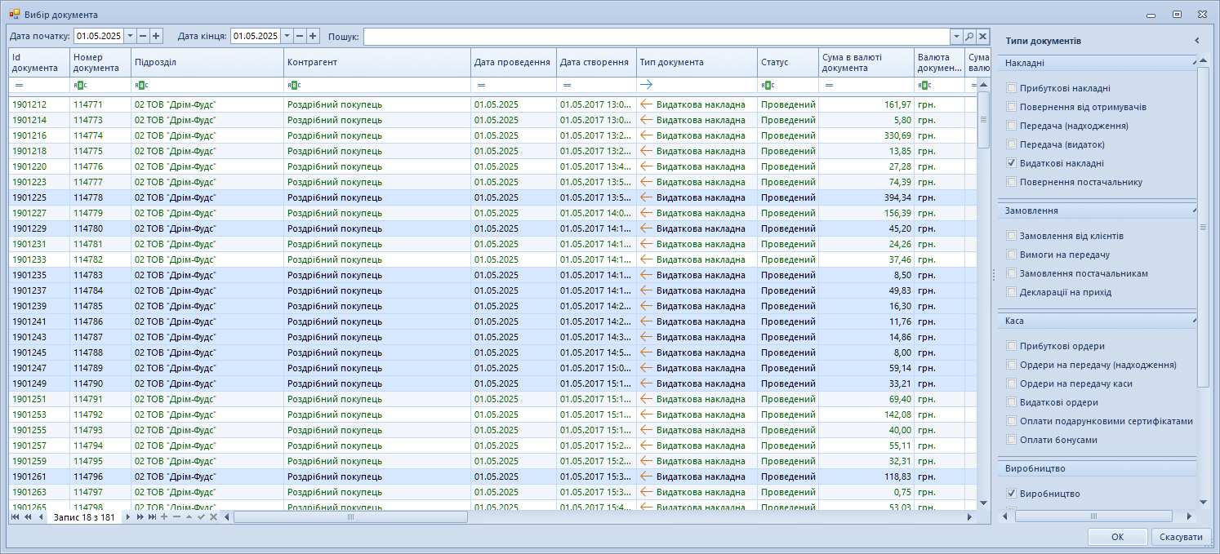1220x554 pixels.
Task: Click the Скасувати button
Action: click(x=1181, y=537)
